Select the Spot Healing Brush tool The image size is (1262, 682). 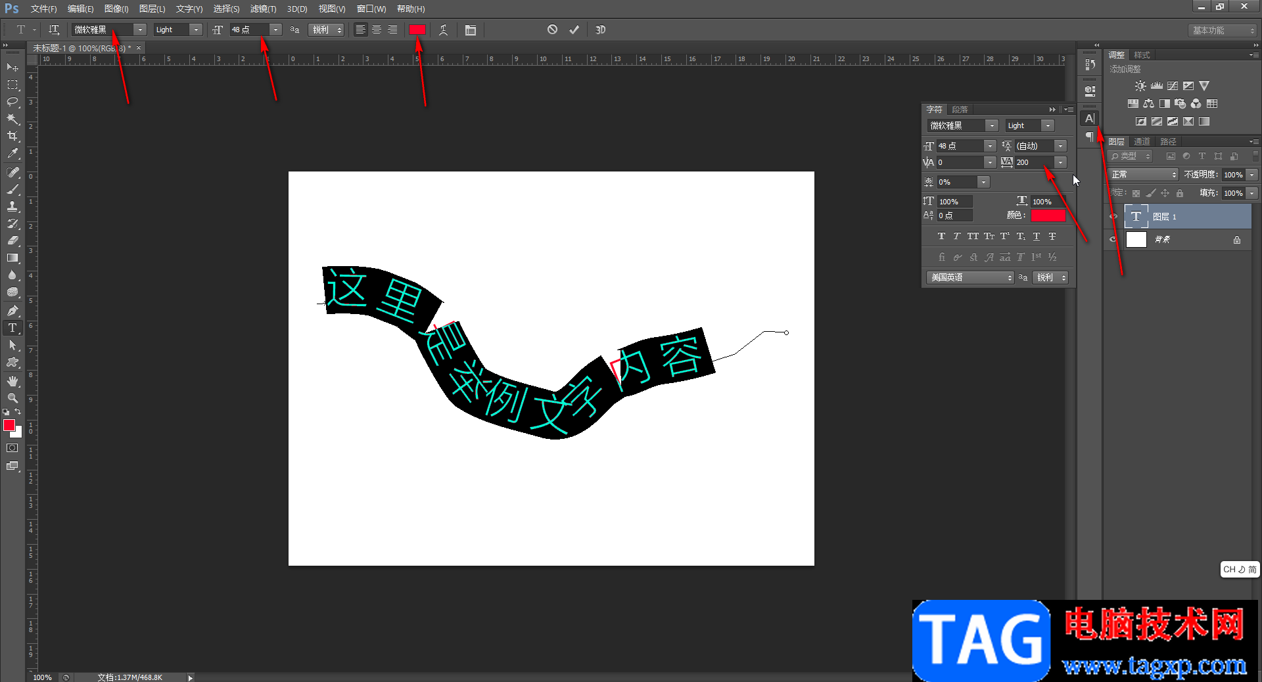(12, 172)
